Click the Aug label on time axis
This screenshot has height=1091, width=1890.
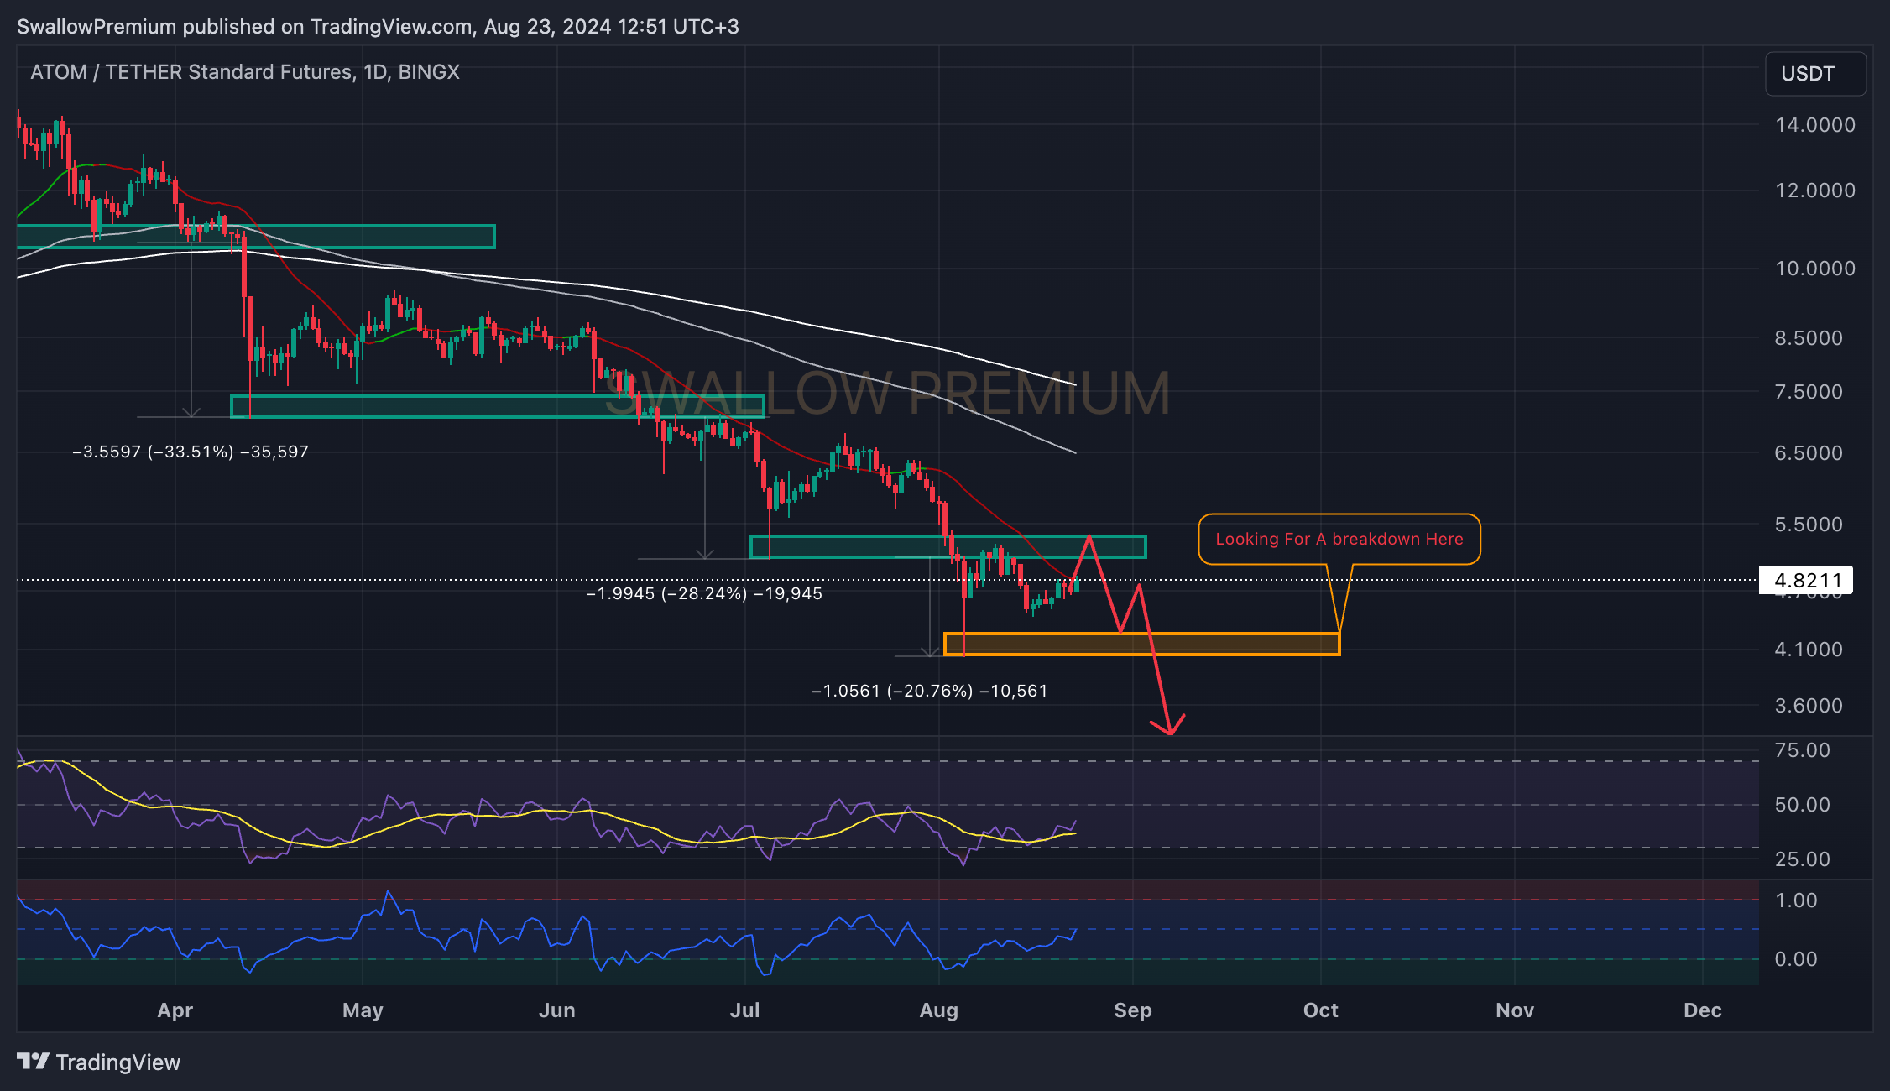click(938, 1010)
